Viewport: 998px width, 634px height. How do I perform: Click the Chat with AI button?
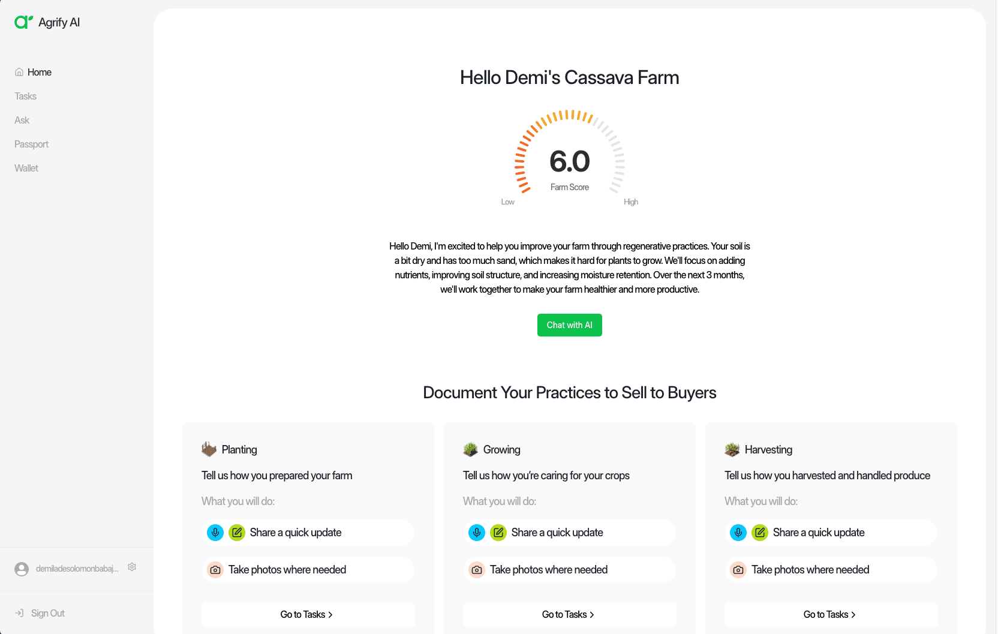[570, 325]
